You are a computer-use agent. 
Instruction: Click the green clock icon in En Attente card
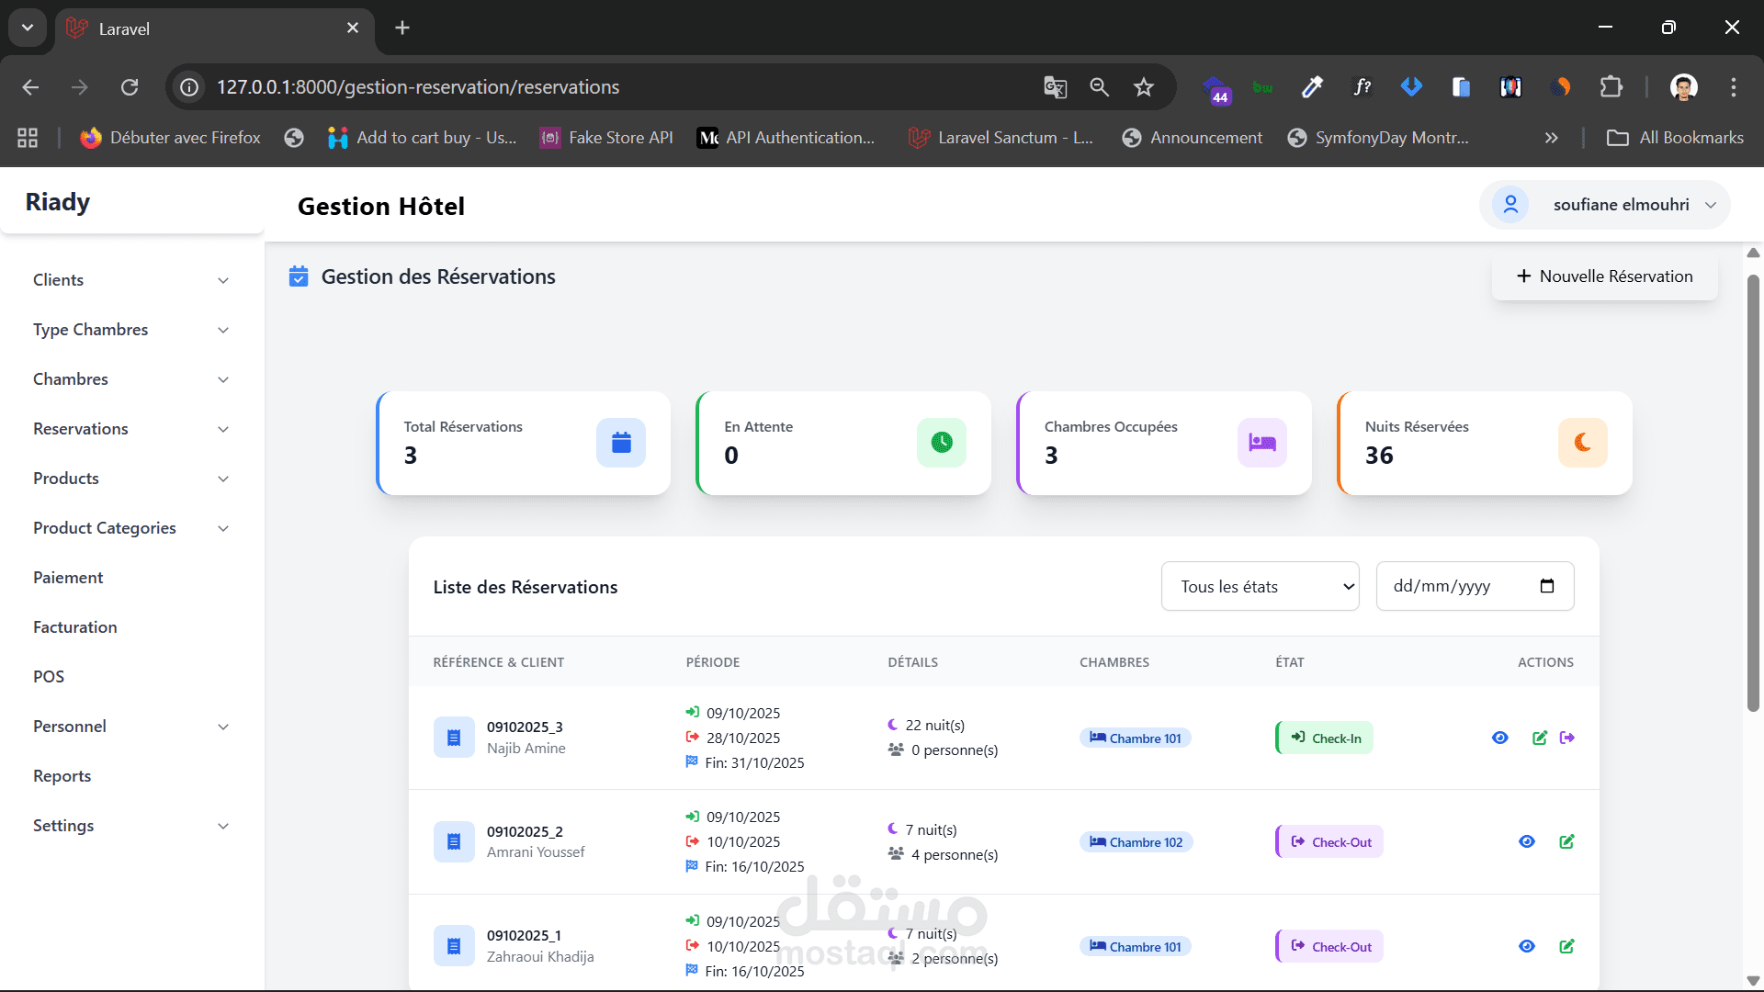tap(941, 443)
